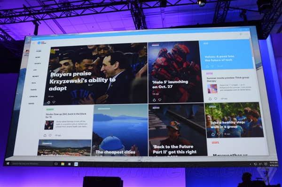Click the volume icon in system tray
Screen dimensions: 282x187
tap(260, 164)
